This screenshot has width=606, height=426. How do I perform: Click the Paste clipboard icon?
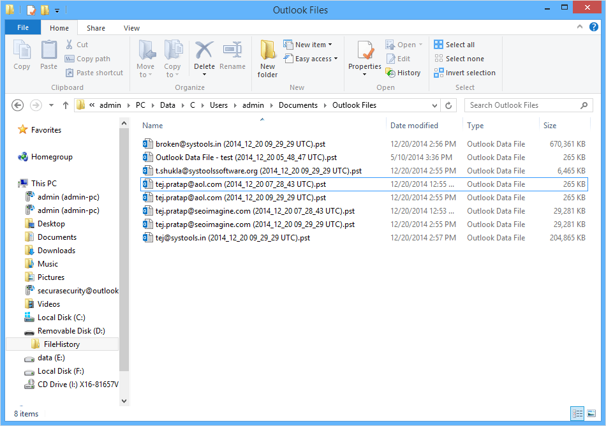(x=48, y=55)
